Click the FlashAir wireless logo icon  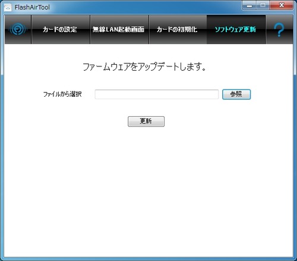point(18,30)
